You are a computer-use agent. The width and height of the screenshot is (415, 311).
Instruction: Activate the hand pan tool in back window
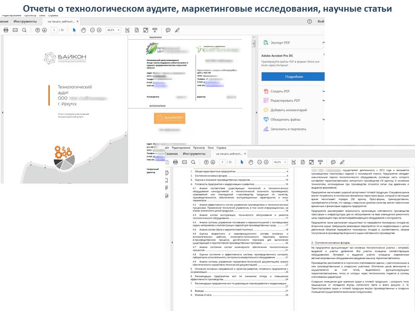(83, 30)
